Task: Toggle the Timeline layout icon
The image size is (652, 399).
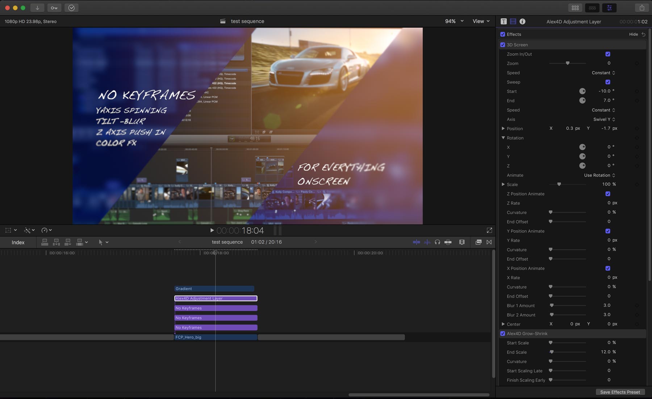Action: pyautogui.click(x=592, y=8)
